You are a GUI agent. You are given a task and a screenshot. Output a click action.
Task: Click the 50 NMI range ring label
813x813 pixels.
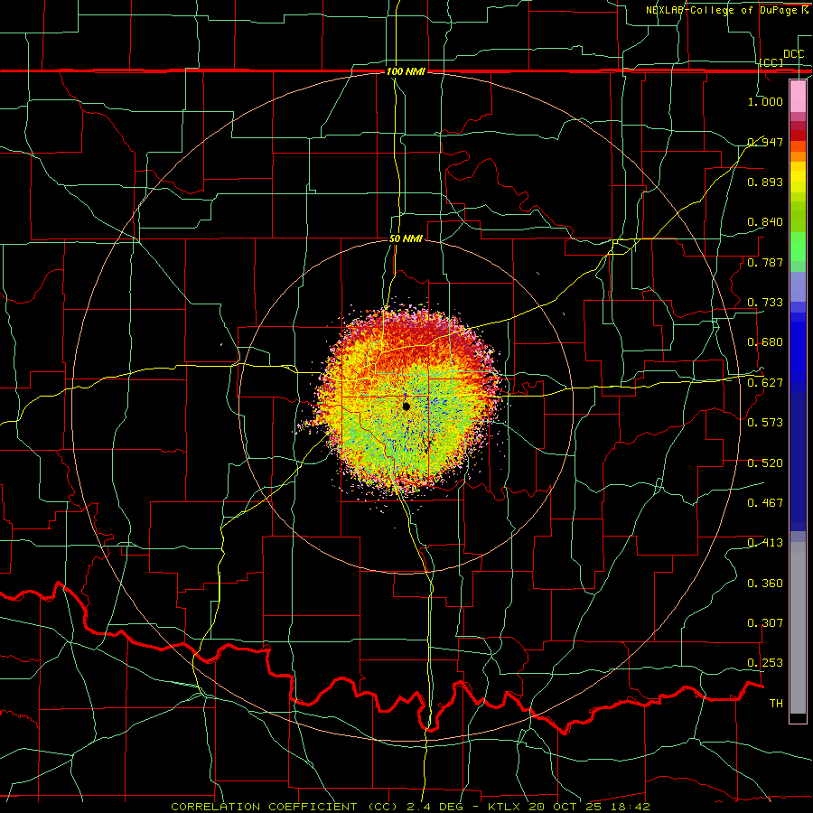pyautogui.click(x=406, y=239)
